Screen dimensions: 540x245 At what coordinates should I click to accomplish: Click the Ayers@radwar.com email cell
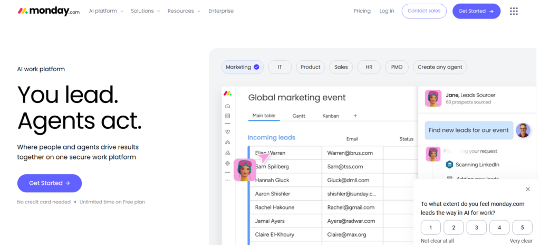pyautogui.click(x=352, y=221)
